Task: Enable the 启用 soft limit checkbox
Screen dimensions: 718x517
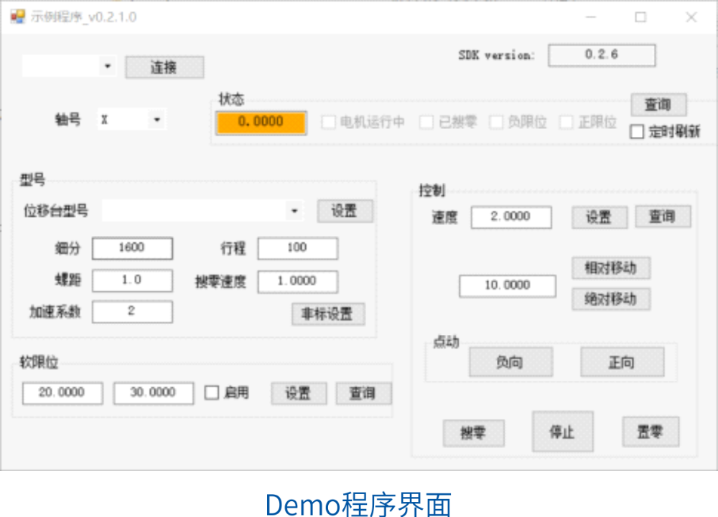Action: (x=212, y=393)
